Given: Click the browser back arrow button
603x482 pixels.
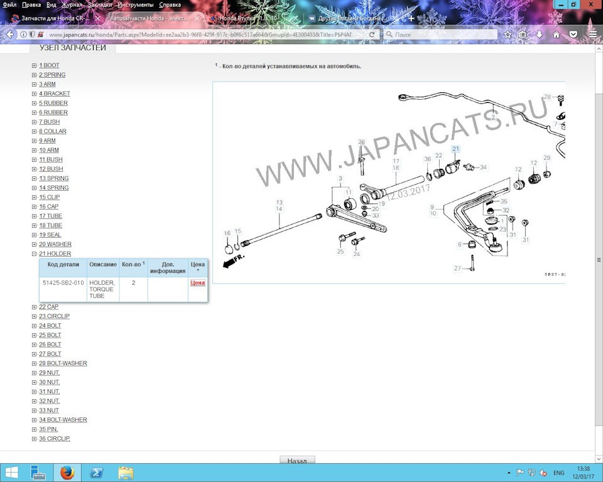Looking at the screenshot, I should click(9, 35).
